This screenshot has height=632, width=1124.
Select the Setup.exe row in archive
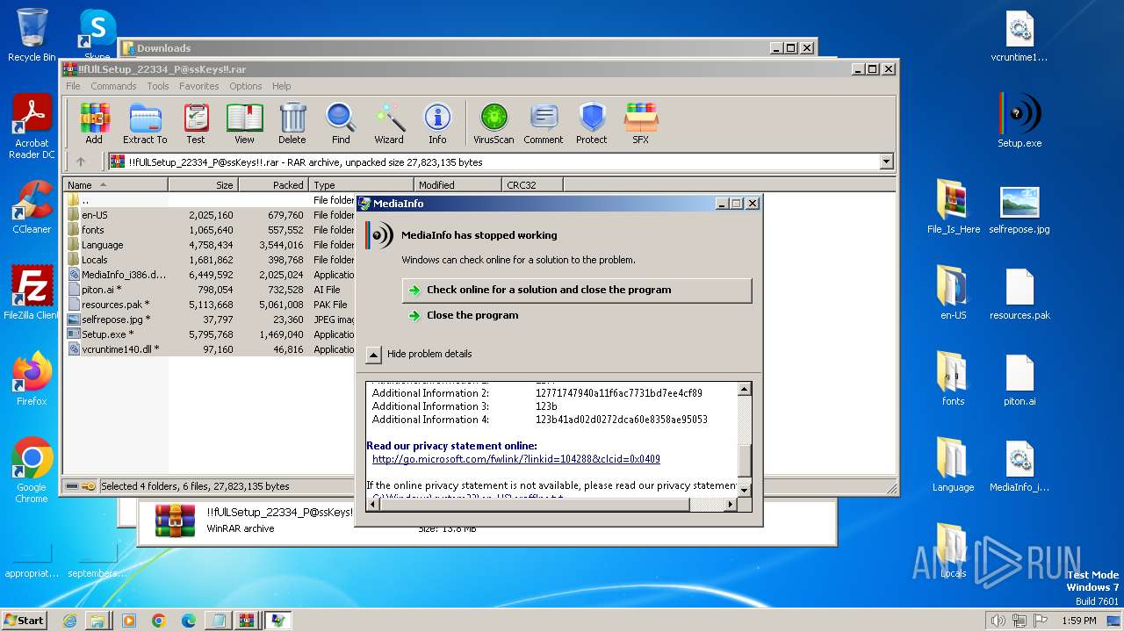[209, 334]
